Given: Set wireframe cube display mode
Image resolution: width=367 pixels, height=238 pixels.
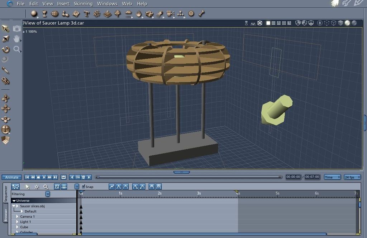Looking at the screenshot, I should [334, 23].
